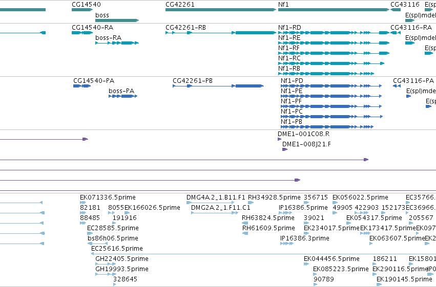Click the 90789 EST label
436x287 pixels.
(324, 279)
